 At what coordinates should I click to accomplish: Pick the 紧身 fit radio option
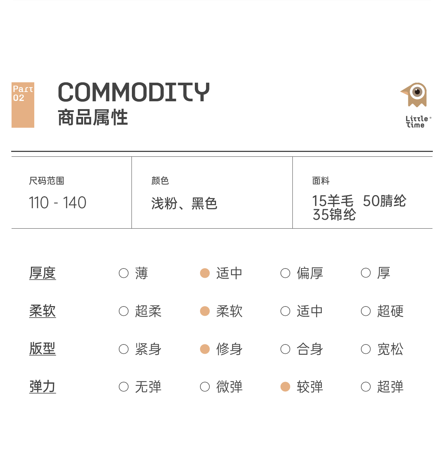pyautogui.click(x=124, y=349)
